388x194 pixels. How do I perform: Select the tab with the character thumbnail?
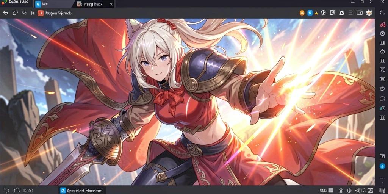click(94, 4)
